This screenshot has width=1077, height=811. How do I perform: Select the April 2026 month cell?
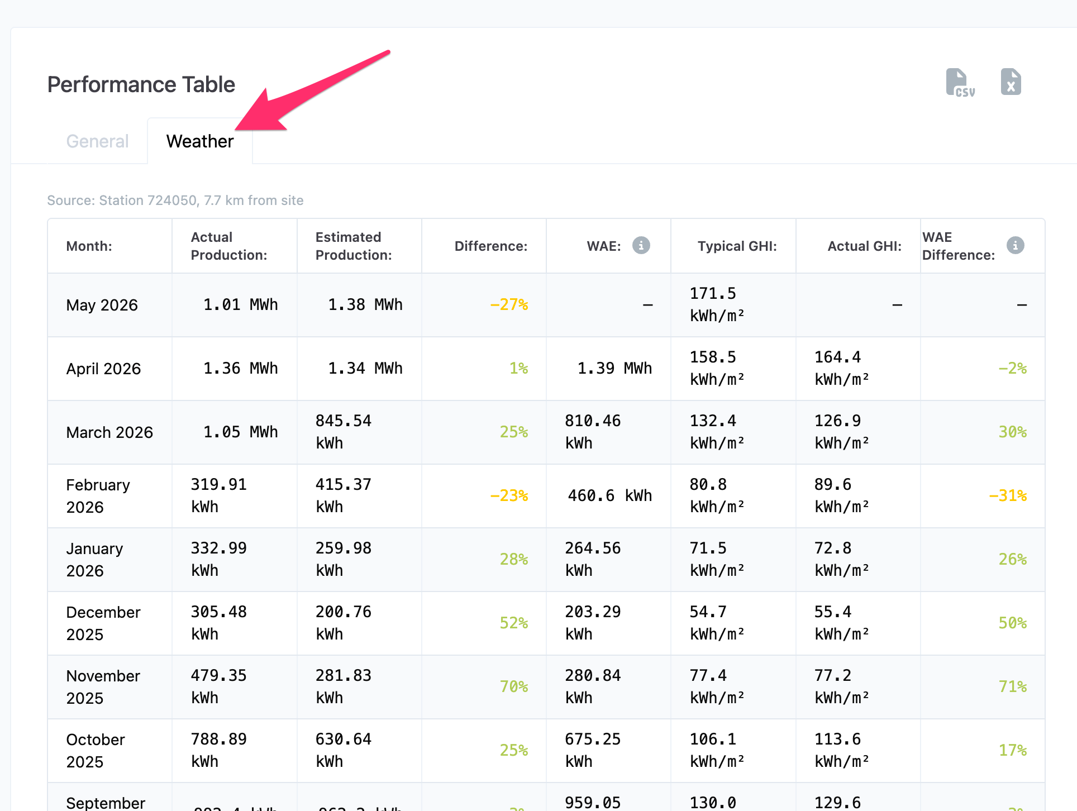103,369
